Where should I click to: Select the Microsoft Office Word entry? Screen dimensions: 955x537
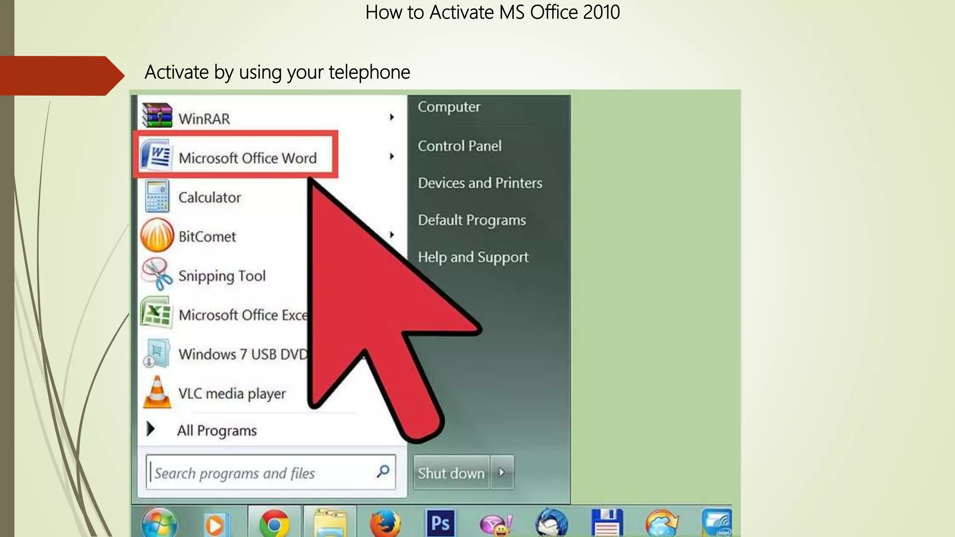[235, 155]
